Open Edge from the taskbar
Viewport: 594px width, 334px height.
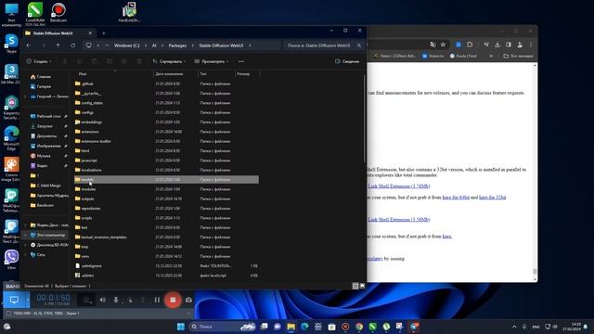[304, 327]
